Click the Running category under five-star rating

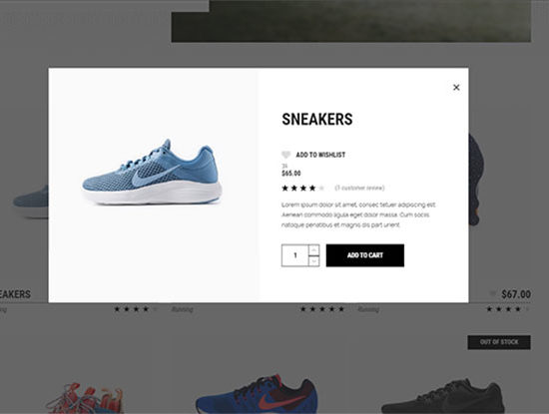click(x=368, y=309)
